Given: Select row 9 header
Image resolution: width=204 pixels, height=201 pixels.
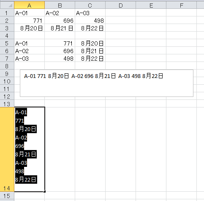Looking at the screenshot, I should (x=7, y=73).
